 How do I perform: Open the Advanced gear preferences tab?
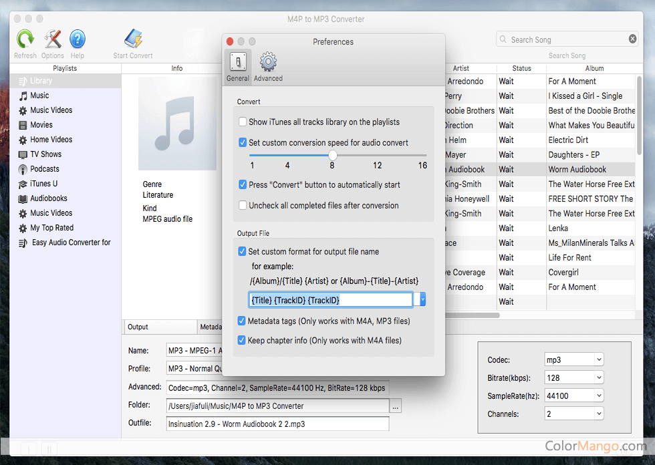(x=268, y=63)
